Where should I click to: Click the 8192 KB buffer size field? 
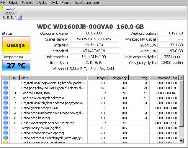click(171, 33)
